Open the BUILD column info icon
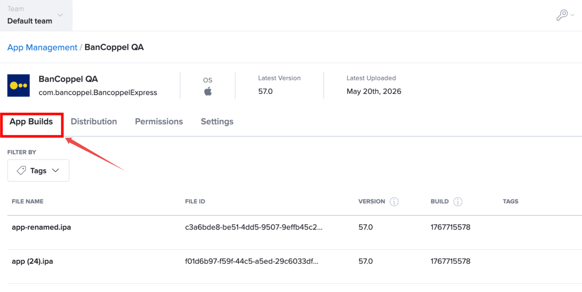 458,202
